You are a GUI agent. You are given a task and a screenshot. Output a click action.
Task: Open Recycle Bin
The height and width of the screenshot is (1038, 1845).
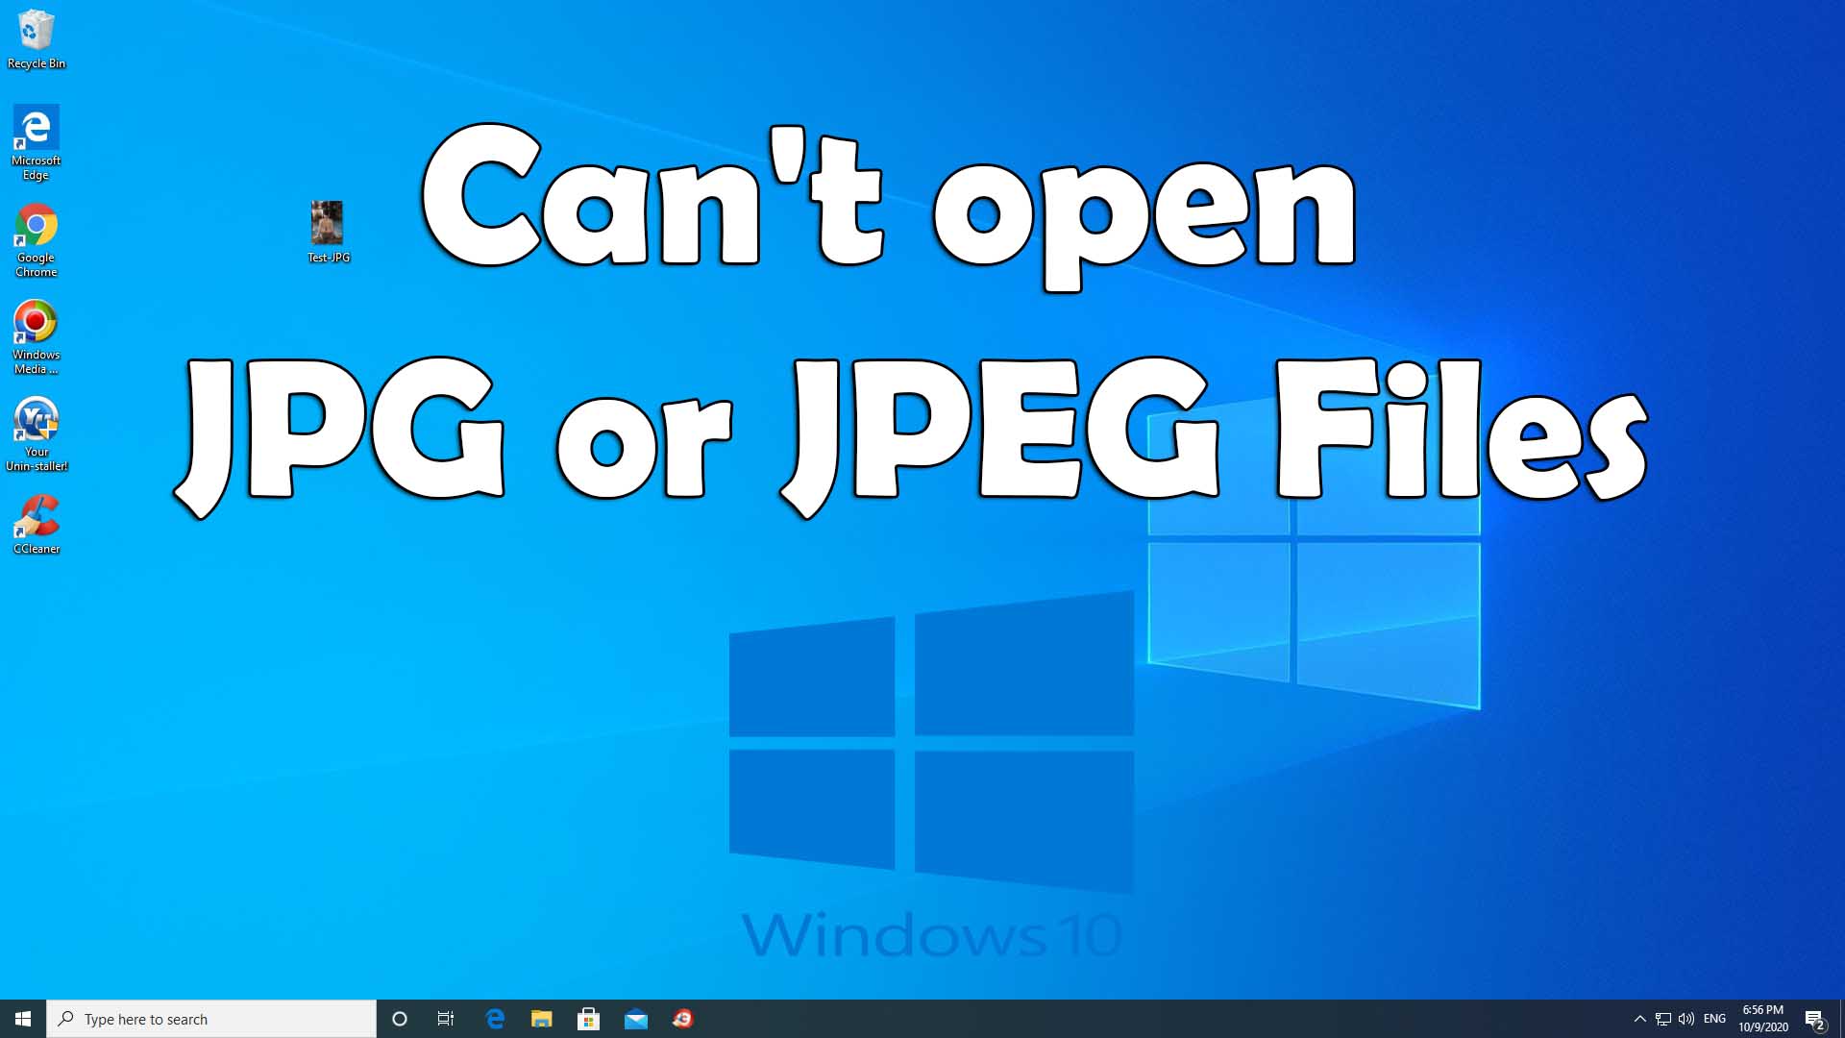click(x=36, y=37)
